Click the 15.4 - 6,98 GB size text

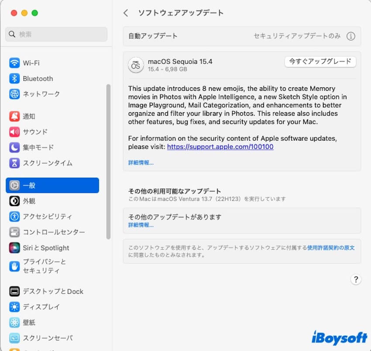[168, 69]
